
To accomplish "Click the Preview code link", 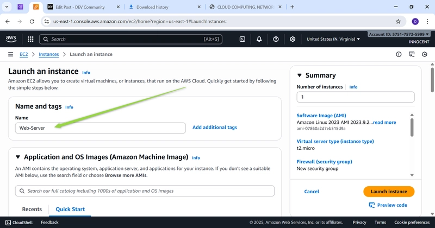I will point(392,205).
